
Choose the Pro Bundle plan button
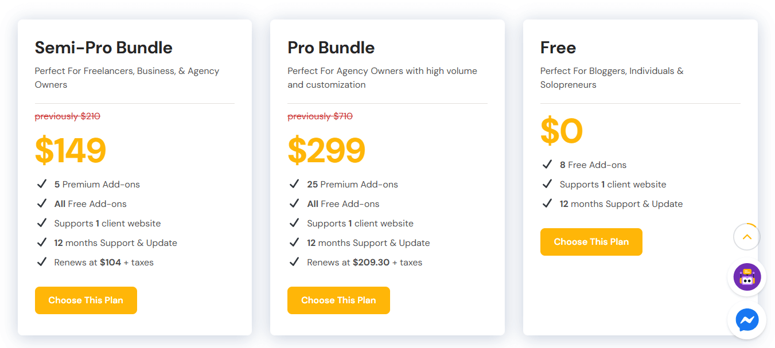point(338,300)
